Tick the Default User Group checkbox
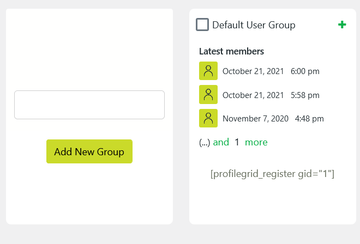360x244 pixels. (x=202, y=25)
